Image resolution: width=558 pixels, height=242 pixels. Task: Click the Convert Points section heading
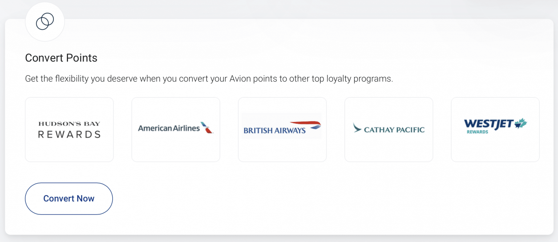point(61,58)
